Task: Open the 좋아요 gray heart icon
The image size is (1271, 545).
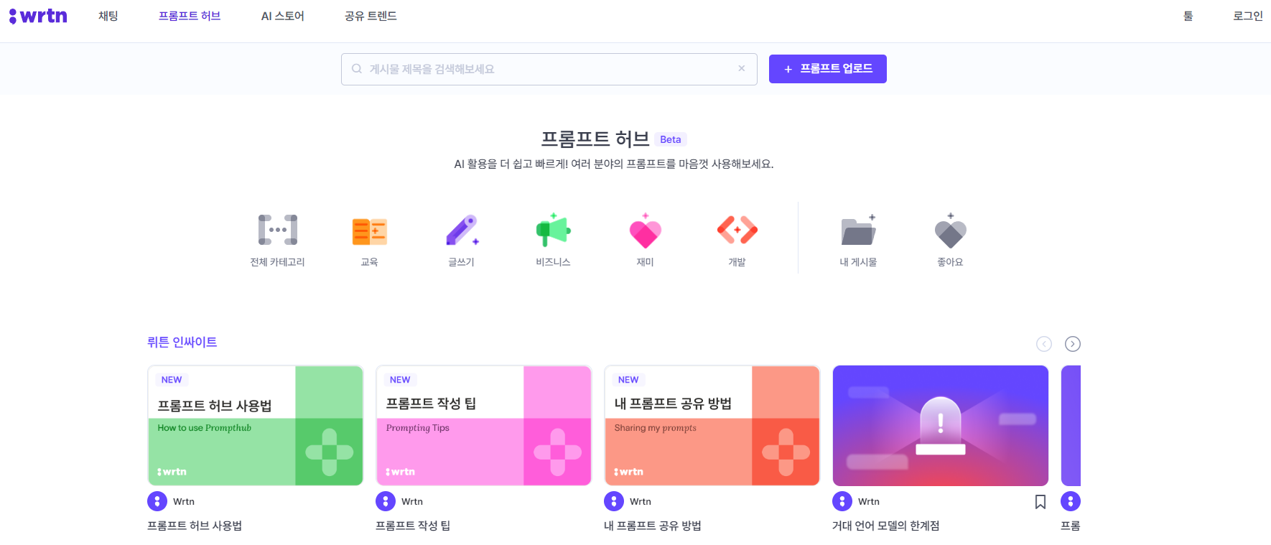Action: [x=950, y=230]
